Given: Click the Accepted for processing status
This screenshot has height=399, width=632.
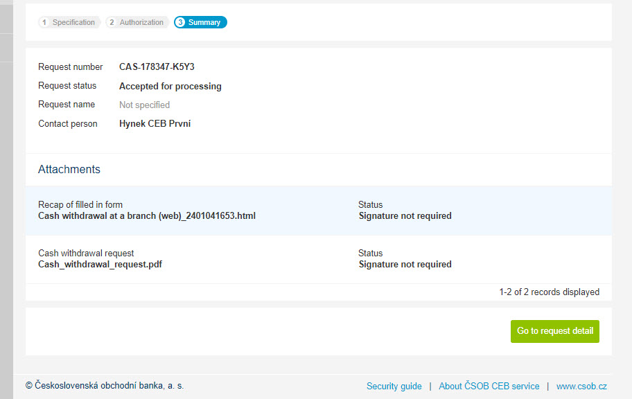Looking at the screenshot, I should pyautogui.click(x=170, y=87).
